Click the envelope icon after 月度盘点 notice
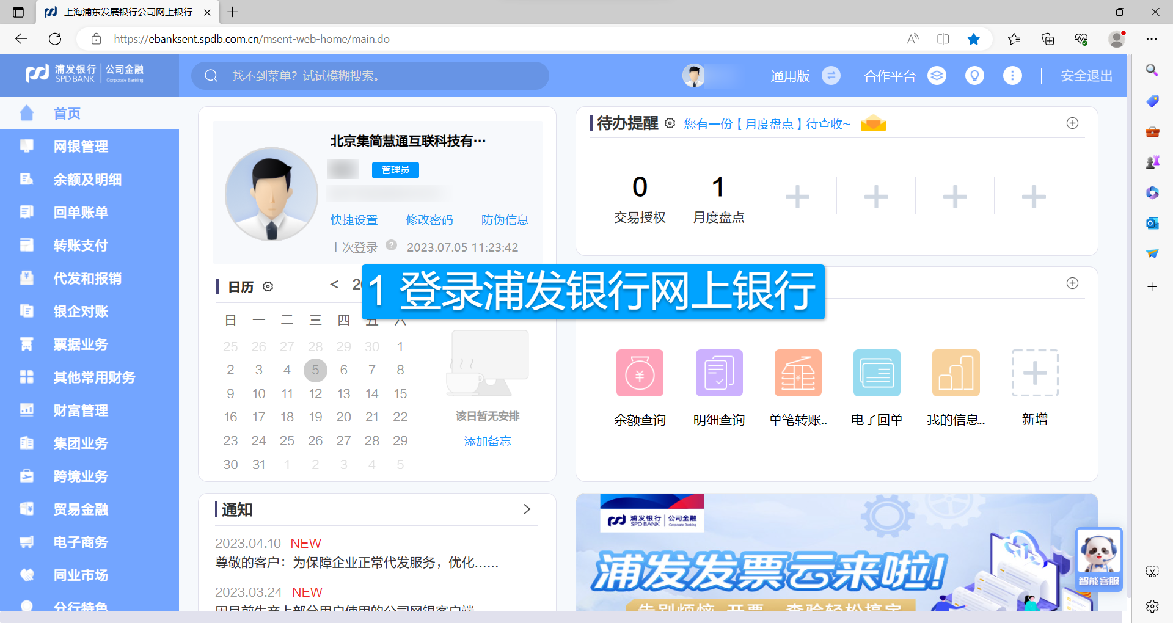 pyautogui.click(x=873, y=123)
